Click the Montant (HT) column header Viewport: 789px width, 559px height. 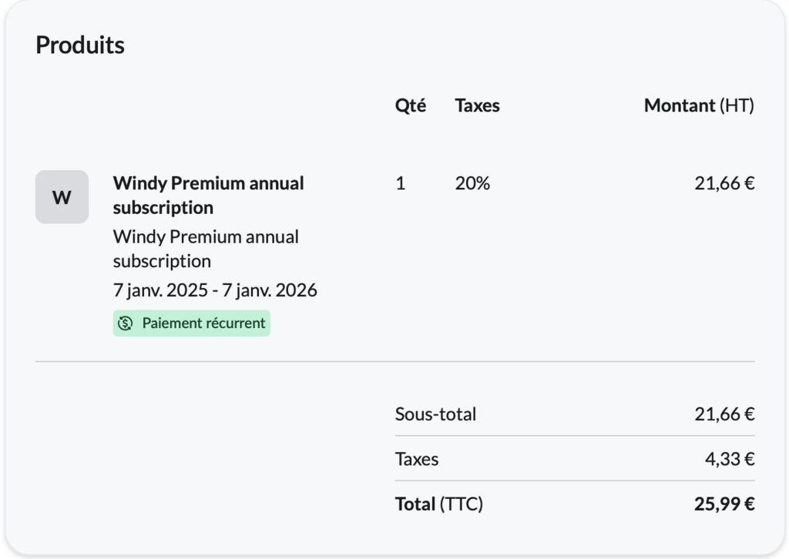[x=698, y=105]
